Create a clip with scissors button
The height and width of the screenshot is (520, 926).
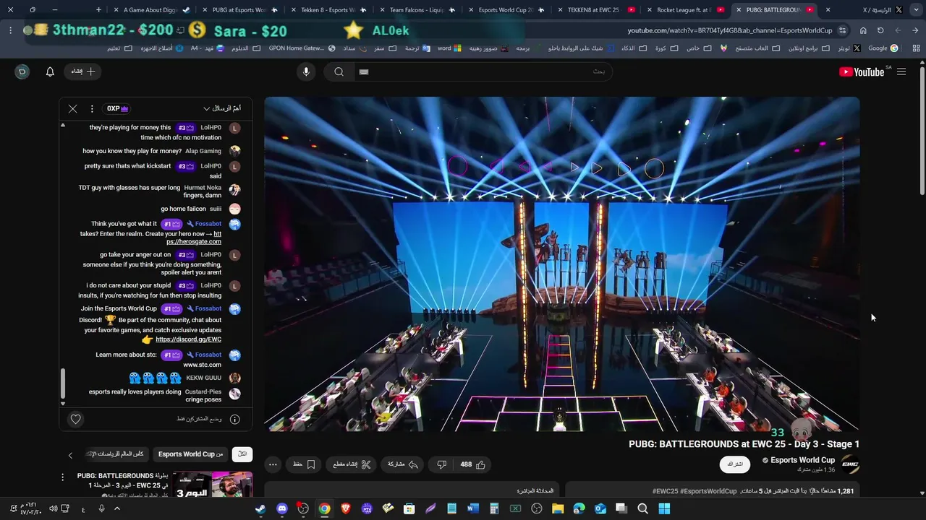tap(352, 464)
